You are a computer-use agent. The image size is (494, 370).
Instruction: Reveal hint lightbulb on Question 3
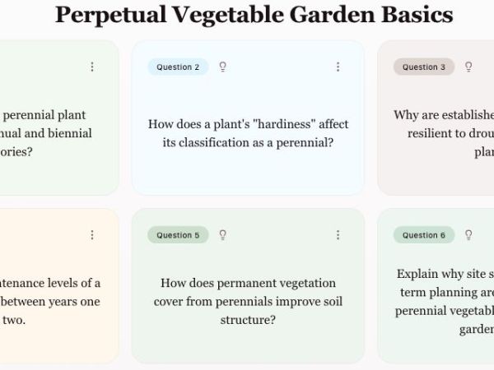468,67
